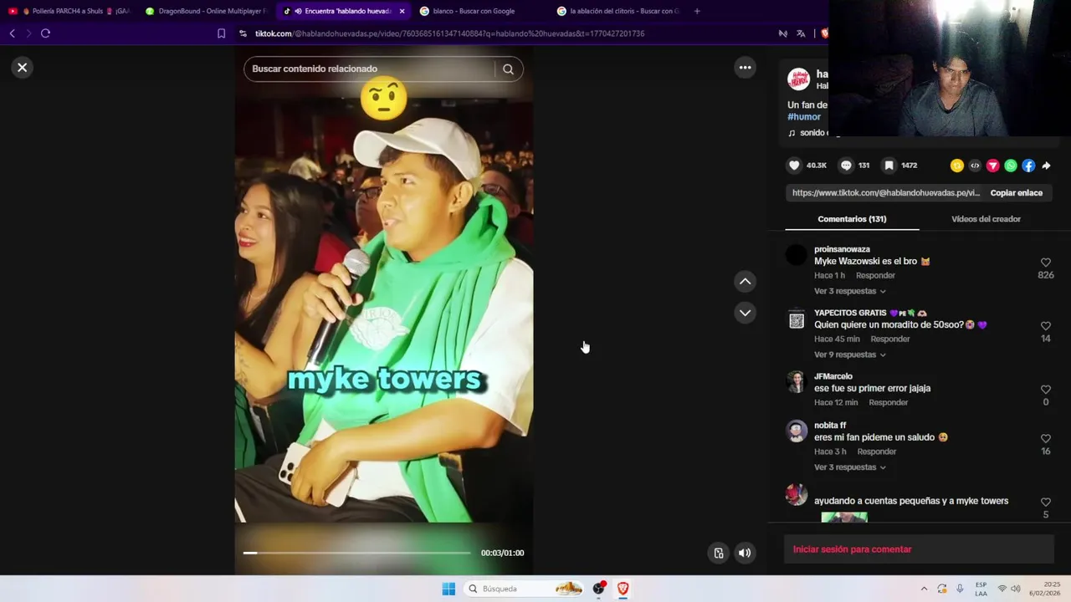Go to previous video with up arrow

pyautogui.click(x=745, y=282)
